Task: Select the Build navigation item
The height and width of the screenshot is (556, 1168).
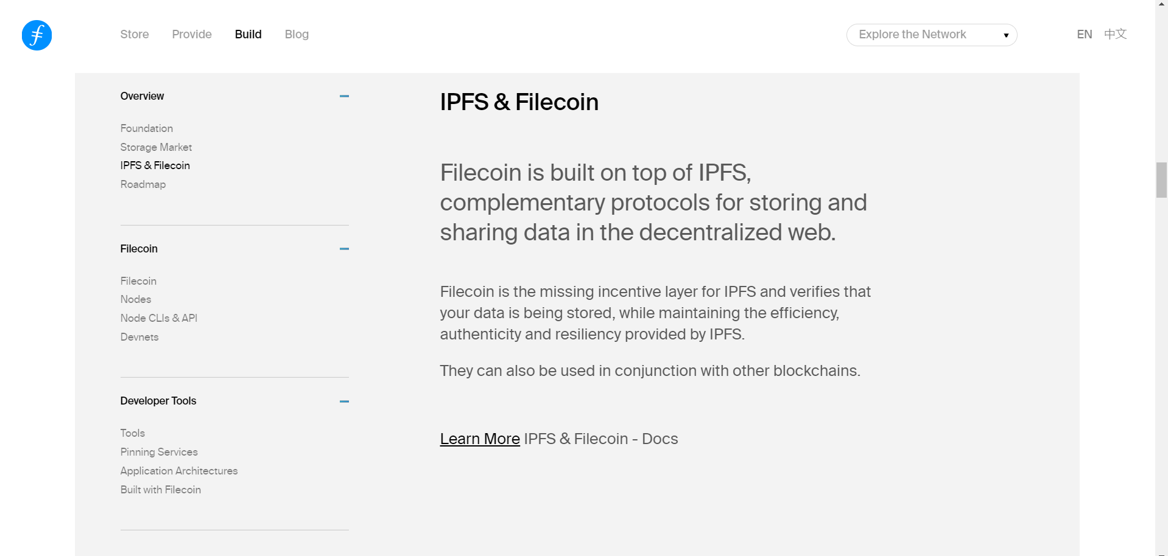Action: 248,34
